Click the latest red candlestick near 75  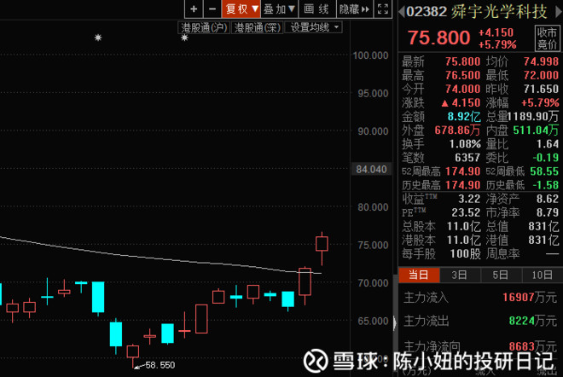322,244
